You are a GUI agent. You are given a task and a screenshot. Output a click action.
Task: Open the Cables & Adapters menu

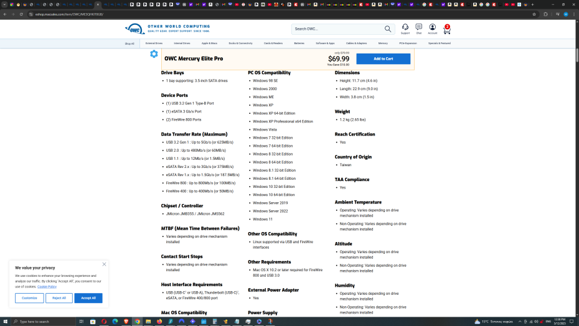356,43
